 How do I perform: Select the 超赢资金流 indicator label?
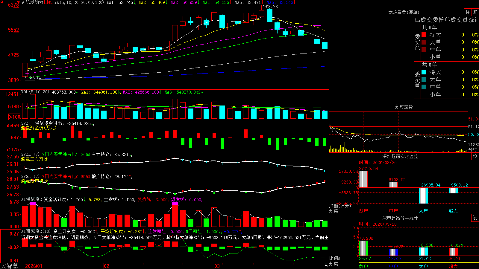pyautogui.click(x=39, y=128)
